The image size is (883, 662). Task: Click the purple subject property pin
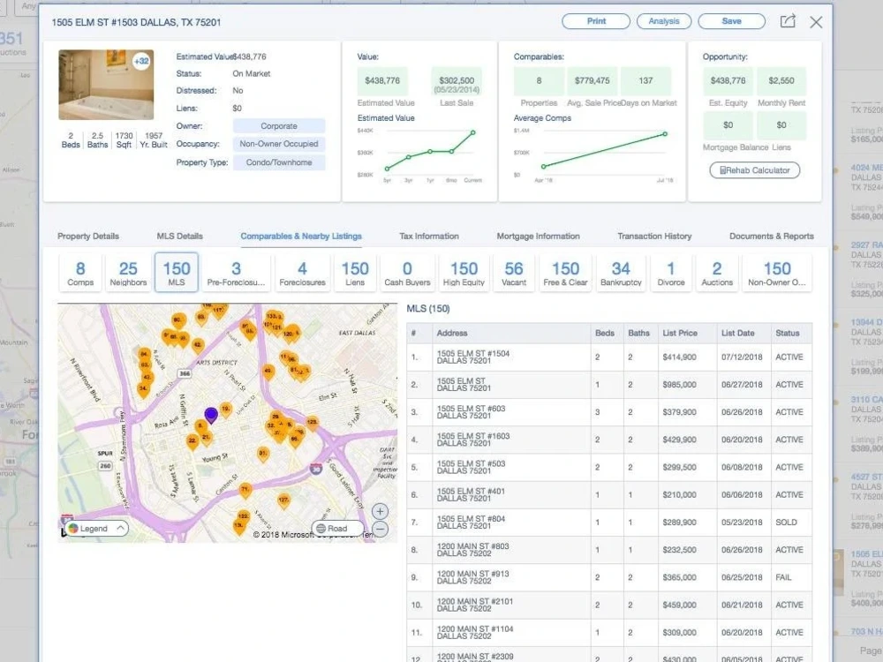click(x=211, y=416)
